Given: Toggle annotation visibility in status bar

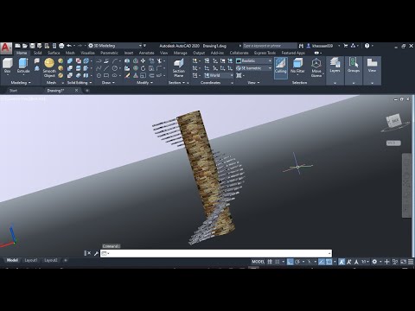Looking at the screenshot, I should tap(342, 262).
